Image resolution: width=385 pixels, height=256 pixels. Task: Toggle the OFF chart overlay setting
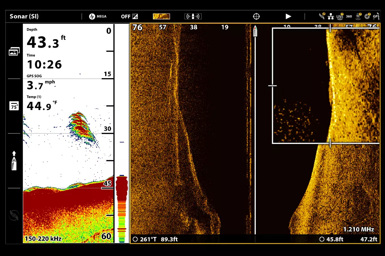pos(129,16)
